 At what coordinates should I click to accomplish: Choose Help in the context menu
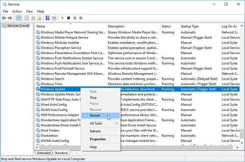pos(101,147)
